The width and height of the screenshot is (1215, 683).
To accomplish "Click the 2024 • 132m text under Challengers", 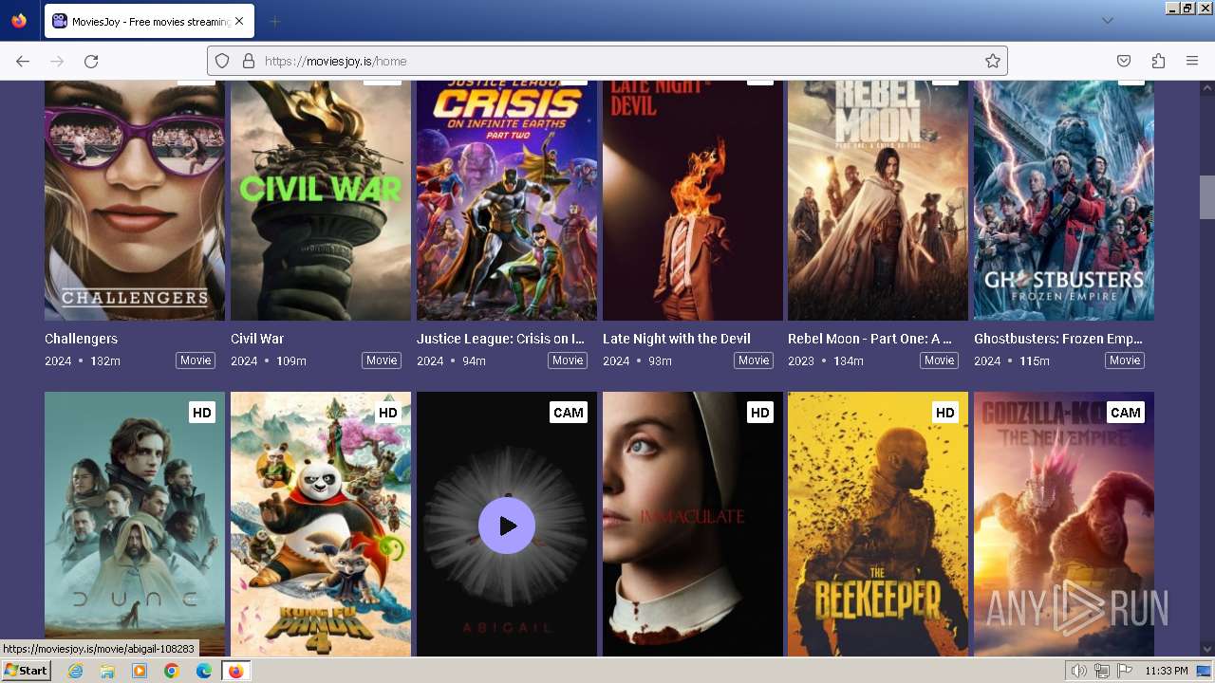I will (83, 360).
